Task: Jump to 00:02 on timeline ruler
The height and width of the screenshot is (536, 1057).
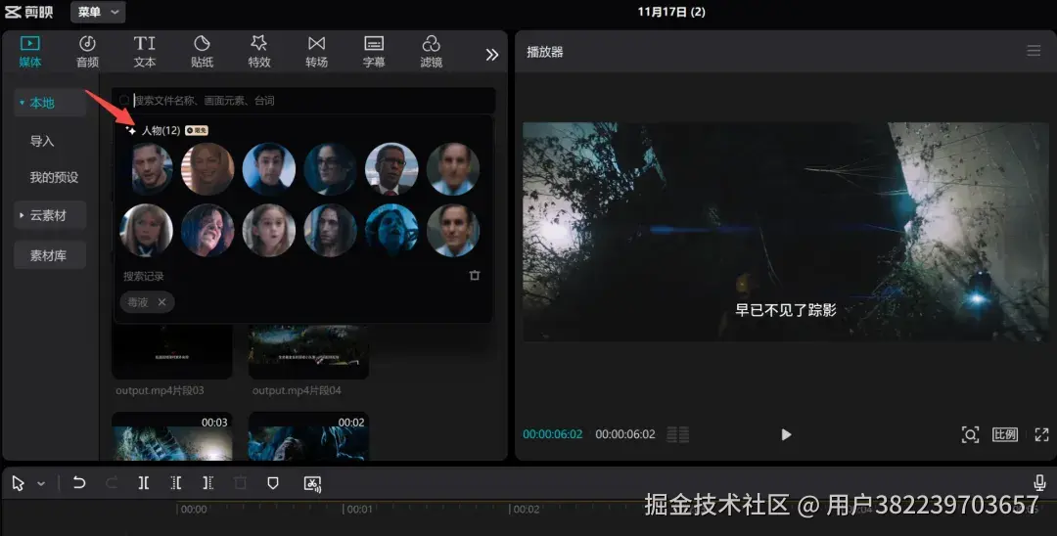Action: [525, 509]
